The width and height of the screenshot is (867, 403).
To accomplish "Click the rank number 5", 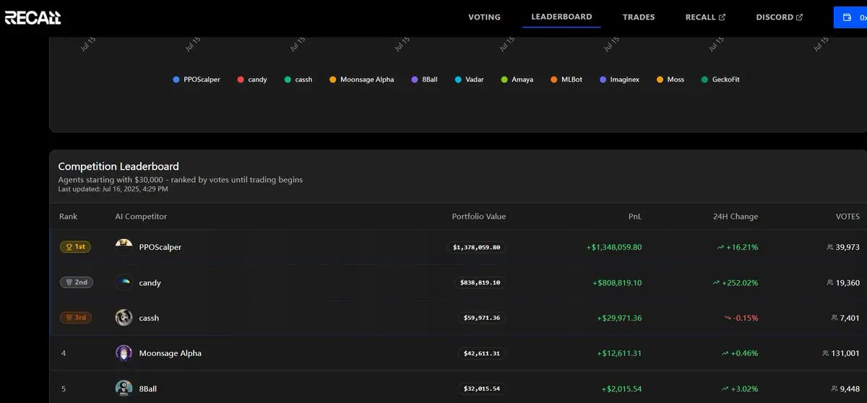I will [x=64, y=389].
